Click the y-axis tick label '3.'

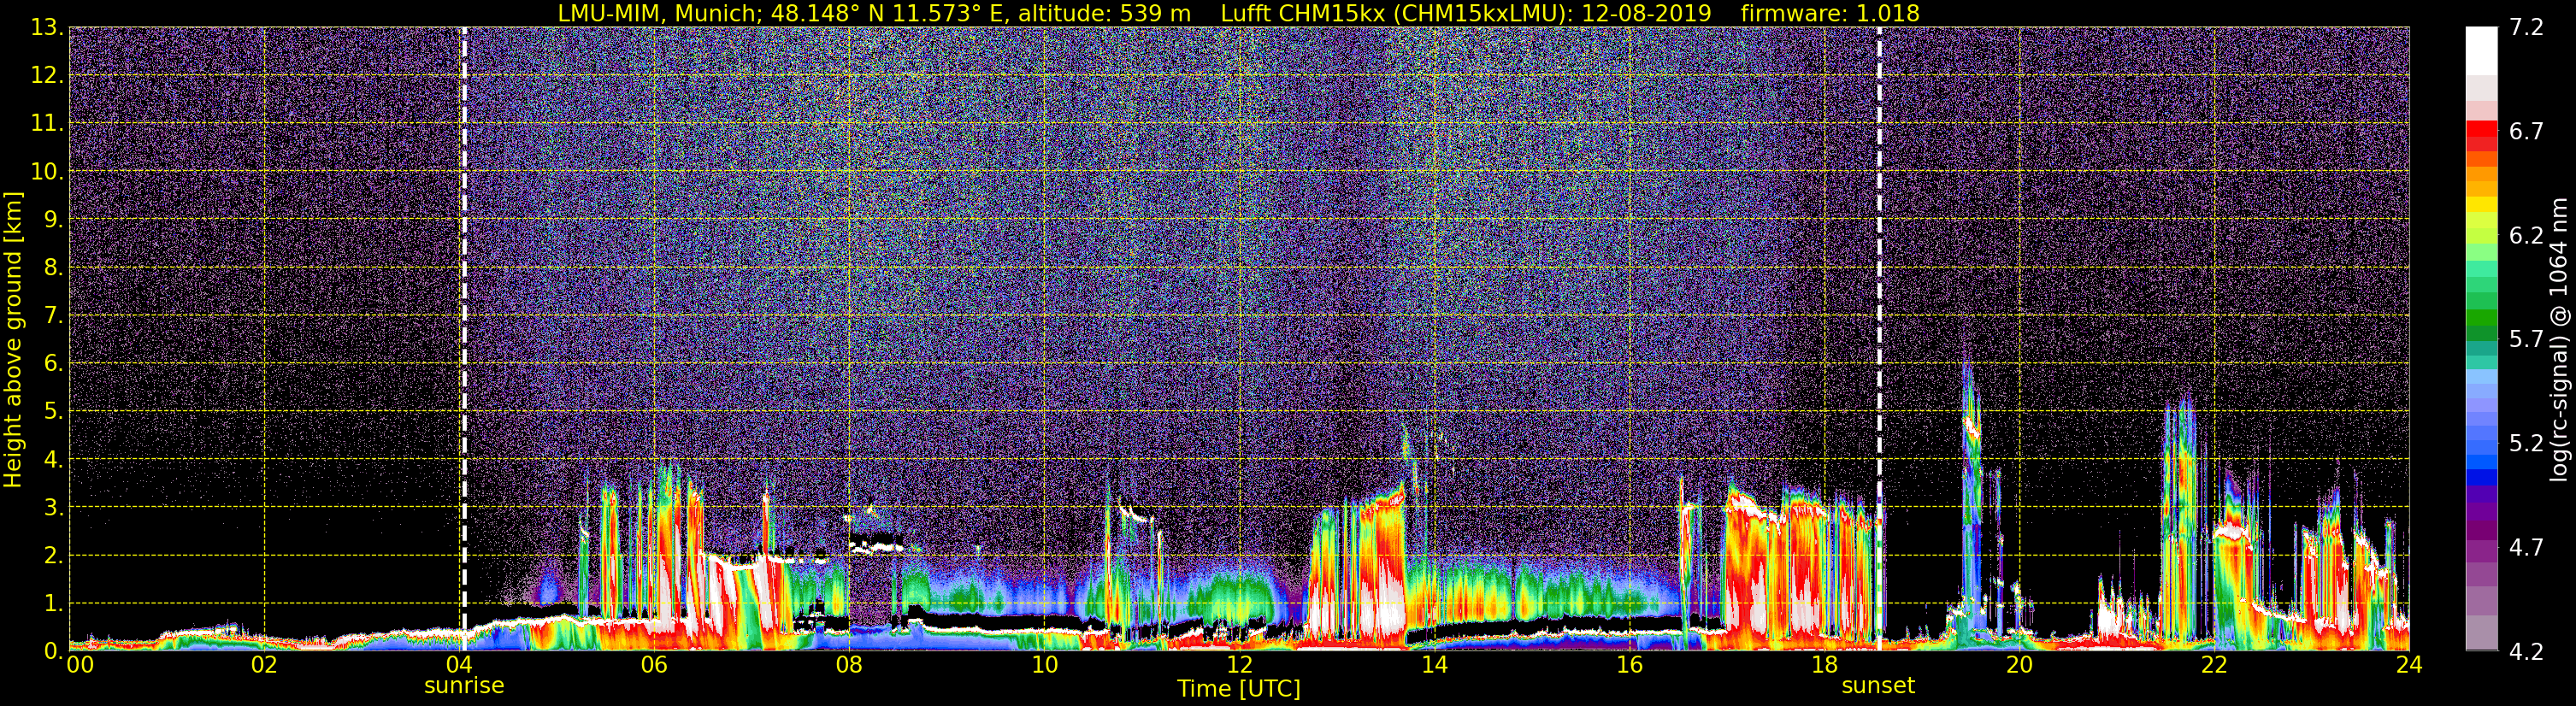tap(53, 507)
